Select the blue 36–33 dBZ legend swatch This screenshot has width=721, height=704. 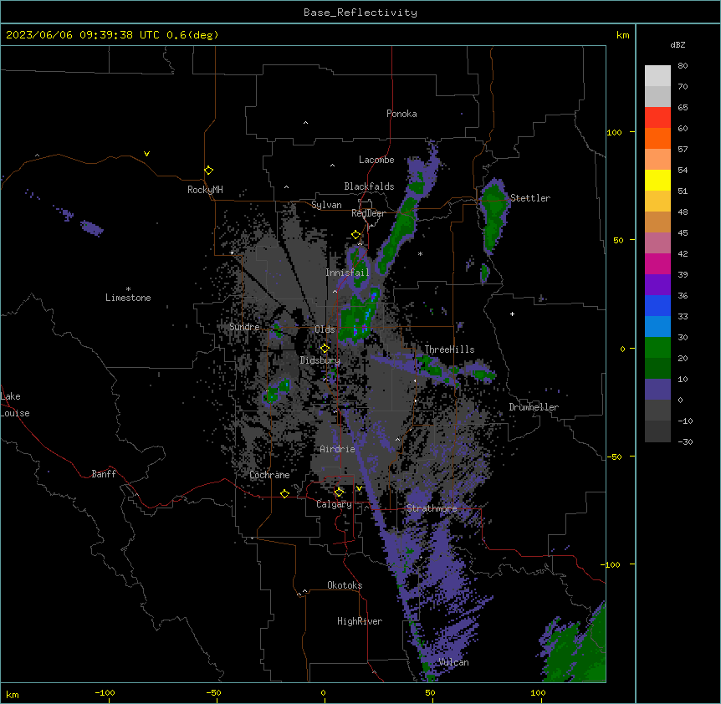[657, 305]
